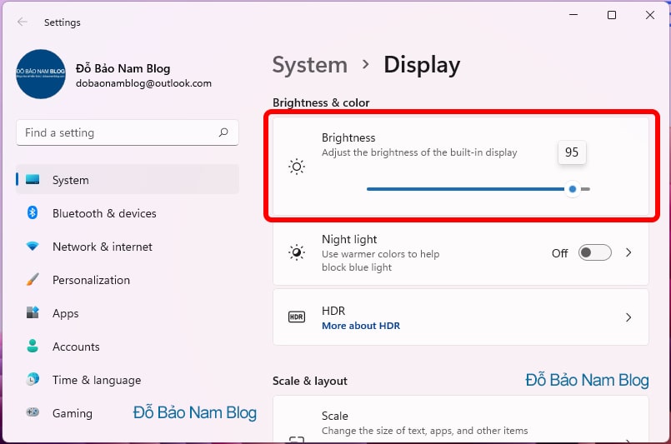Image resolution: width=671 pixels, height=444 pixels.
Task: Toggle the Night light switch
Action: [x=594, y=252]
